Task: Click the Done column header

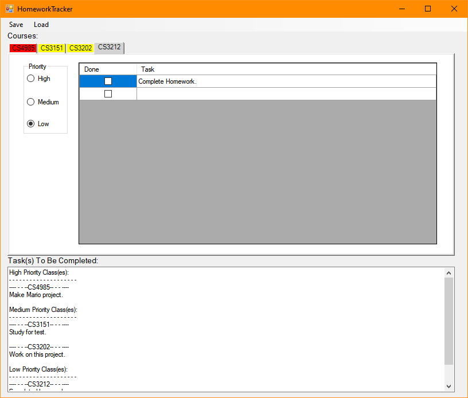Action: 108,69
